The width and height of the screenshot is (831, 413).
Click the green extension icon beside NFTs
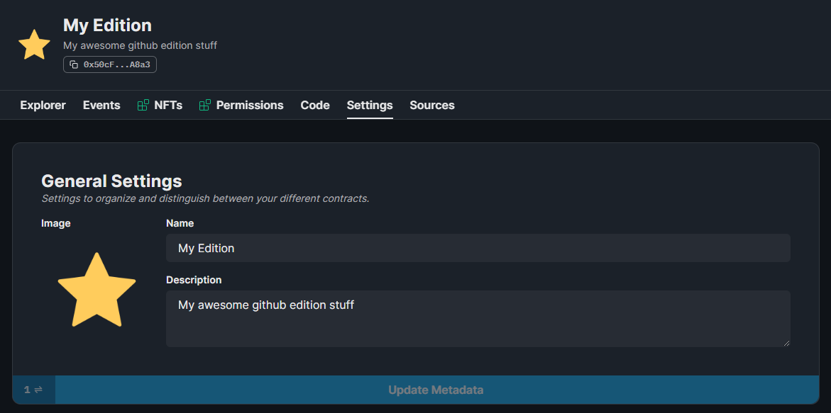141,104
